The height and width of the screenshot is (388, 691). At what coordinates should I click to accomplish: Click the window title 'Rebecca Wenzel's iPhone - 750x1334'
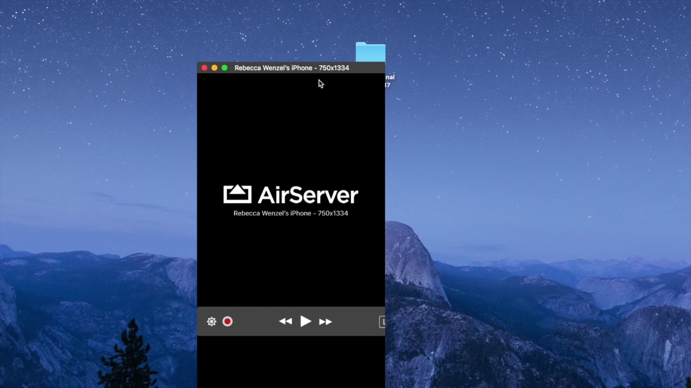point(292,68)
